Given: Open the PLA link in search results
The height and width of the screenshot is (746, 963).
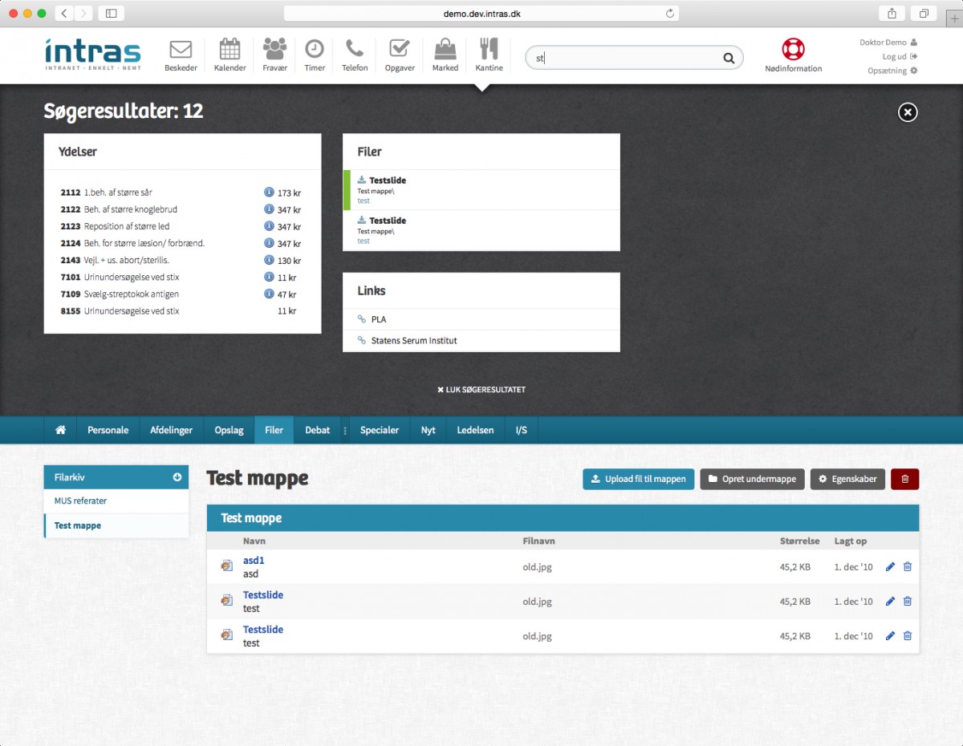Looking at the screenshot, I should [x=377, y=318].
